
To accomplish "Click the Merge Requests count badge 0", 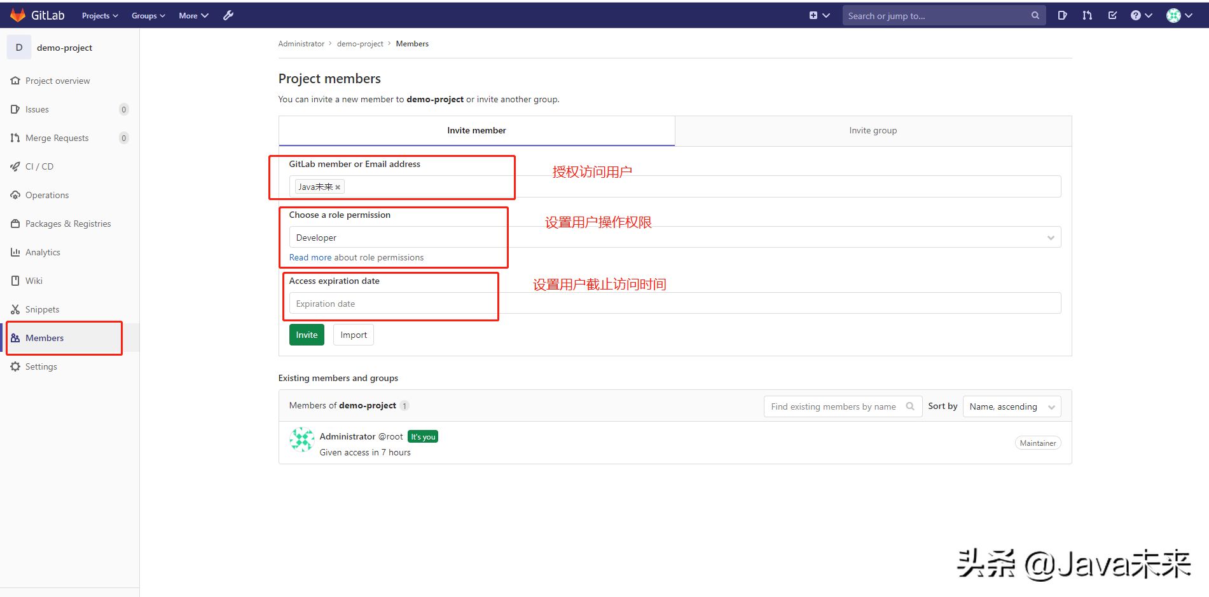I will 124,138.
